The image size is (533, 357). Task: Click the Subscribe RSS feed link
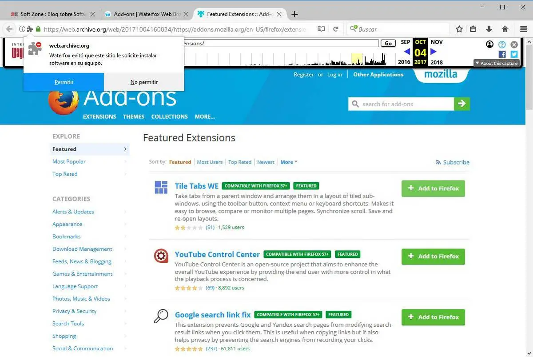coord(453,162)
